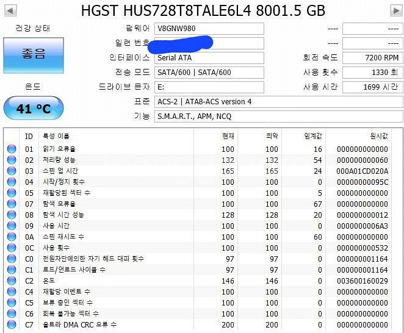Click the 임계값 column header
Viewport: 404px width, 333px height.
coord(313,136)
